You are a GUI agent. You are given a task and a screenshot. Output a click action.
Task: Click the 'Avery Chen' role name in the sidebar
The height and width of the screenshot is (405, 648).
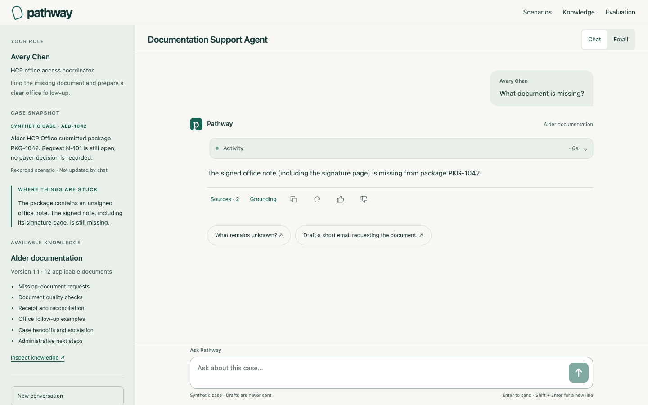click(30, 57)
